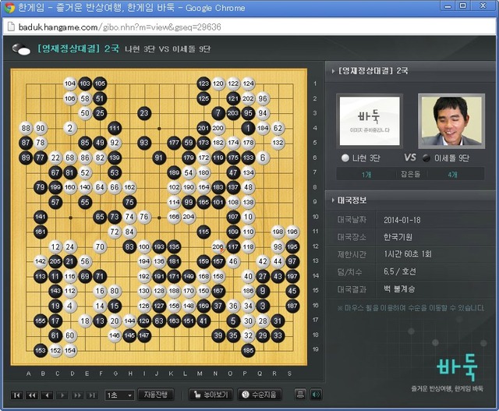This screenshot has width=499, height=411.
Task: Click white stone number 10
Action: tap(248, 217)
